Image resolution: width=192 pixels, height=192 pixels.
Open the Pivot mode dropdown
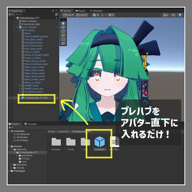68,15
